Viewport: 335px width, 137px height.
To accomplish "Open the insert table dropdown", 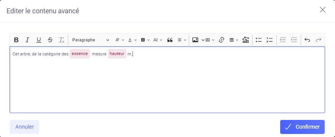I will pos(234,40).
